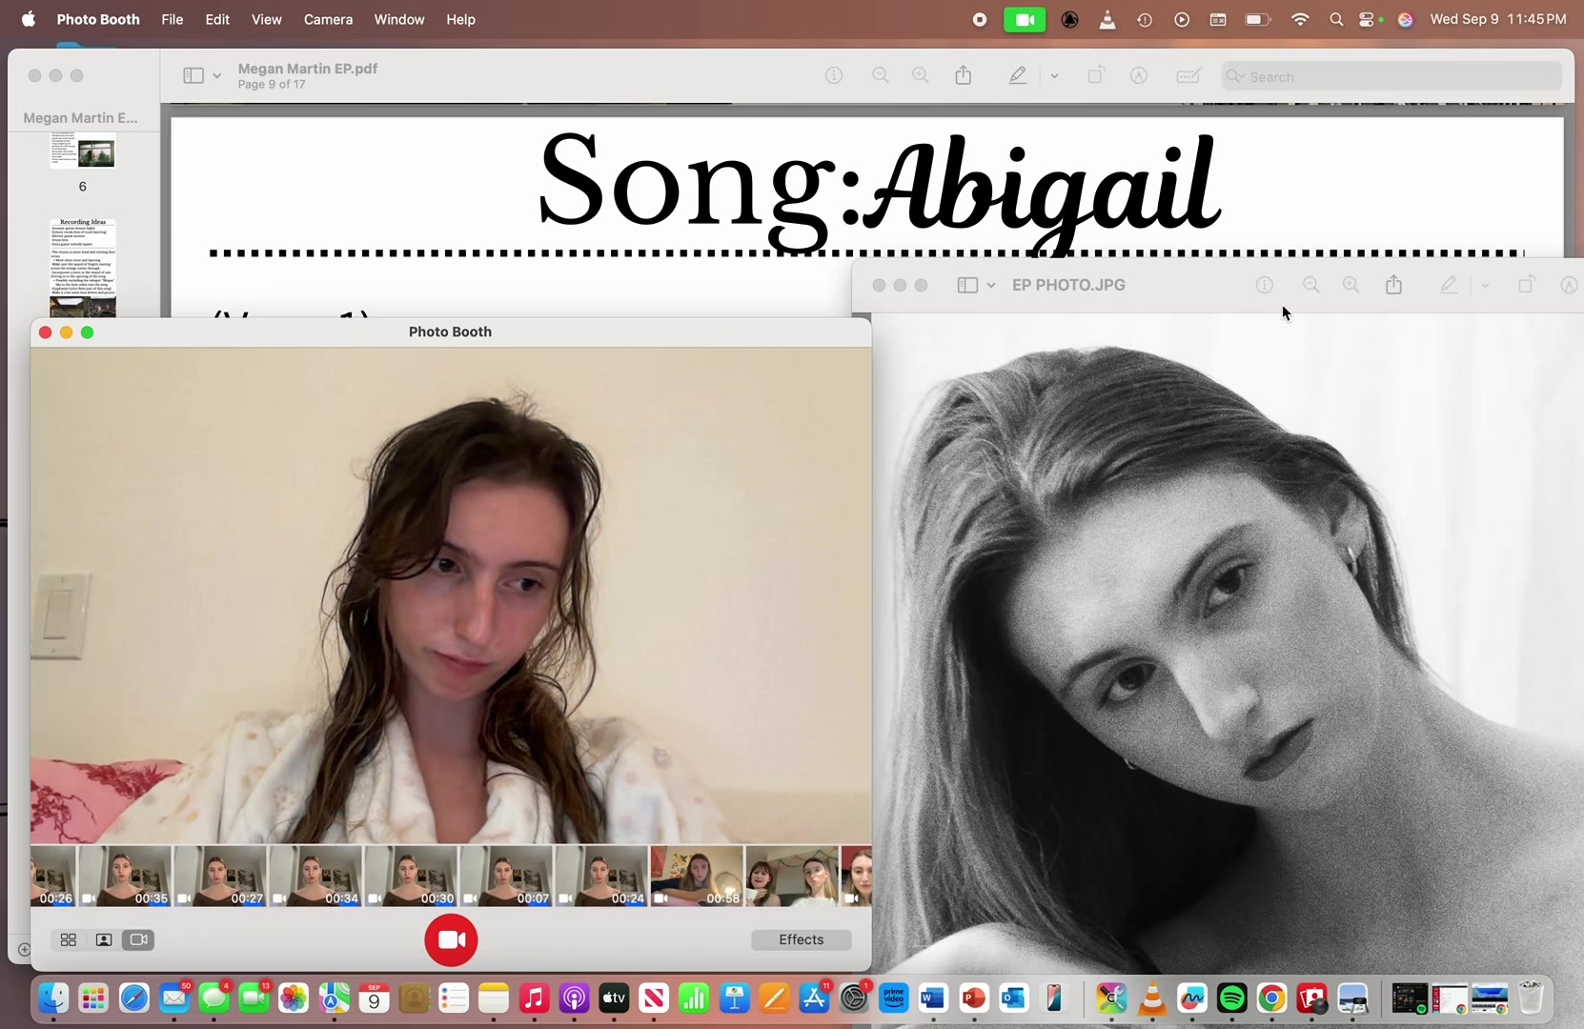Check battery status in the menu bar
Viewport: 1584px width, 1029px height.
point(1258,19)
